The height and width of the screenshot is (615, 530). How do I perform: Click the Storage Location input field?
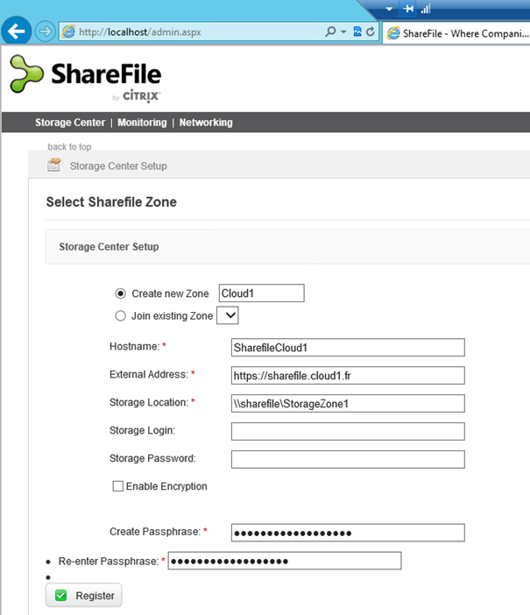pyautogui.click(x=348, y=403)
